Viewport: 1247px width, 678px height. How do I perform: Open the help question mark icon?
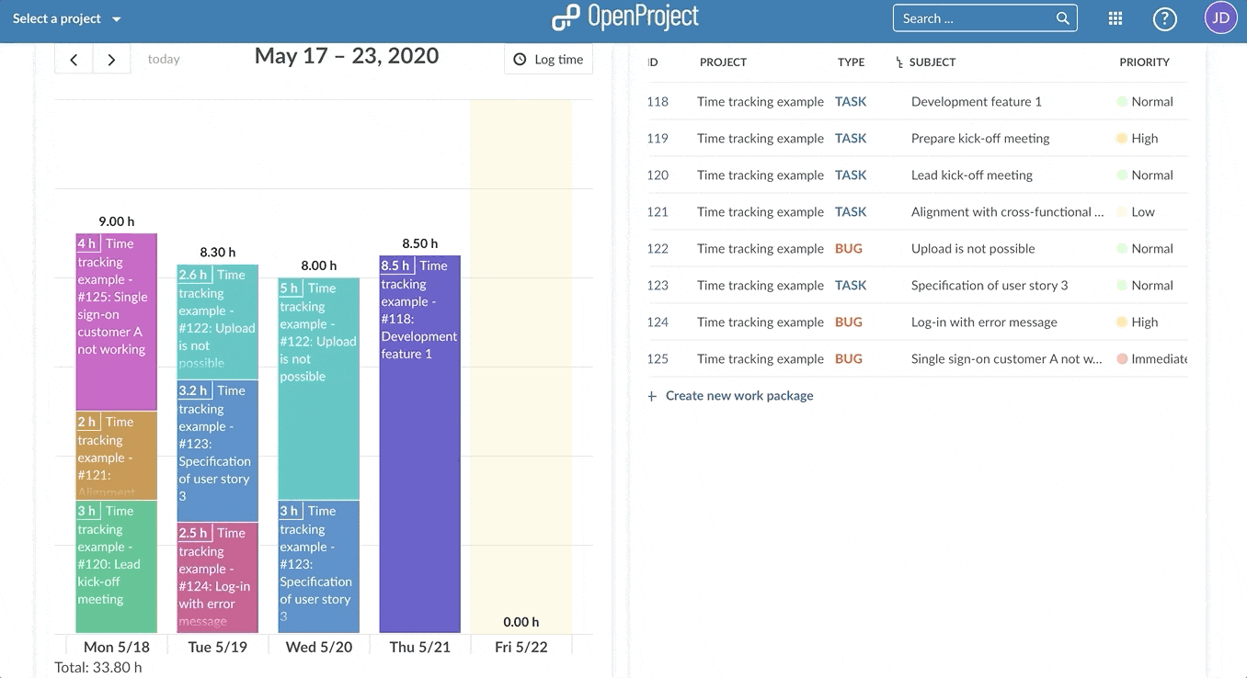(1164, 18)
